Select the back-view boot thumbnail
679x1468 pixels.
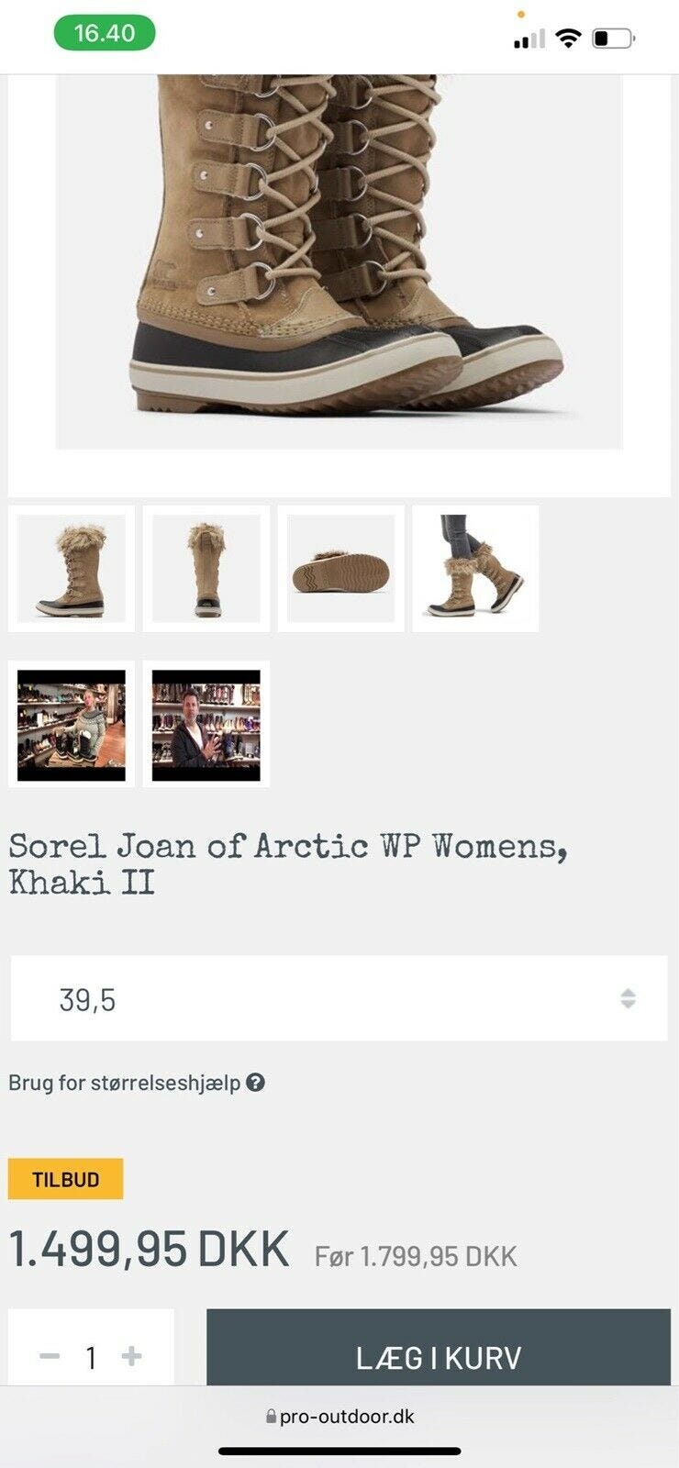(206, 568)
